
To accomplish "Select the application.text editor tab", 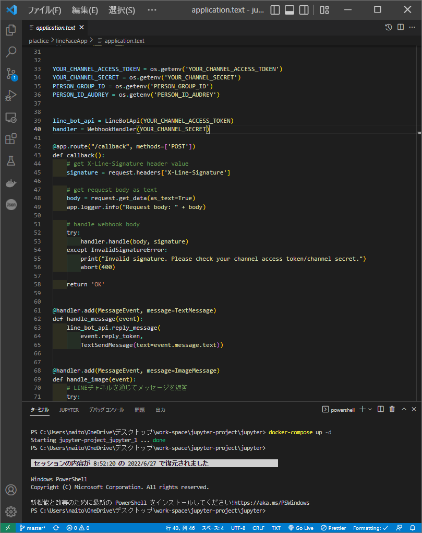I will tap(56, 28).
